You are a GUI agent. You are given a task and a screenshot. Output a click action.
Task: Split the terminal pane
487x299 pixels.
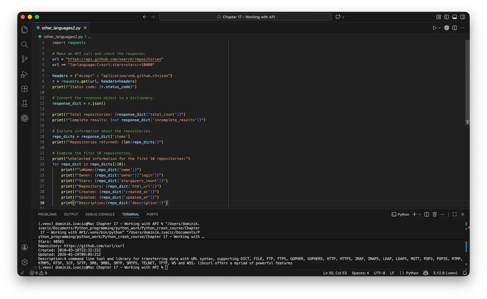(427, 214)
